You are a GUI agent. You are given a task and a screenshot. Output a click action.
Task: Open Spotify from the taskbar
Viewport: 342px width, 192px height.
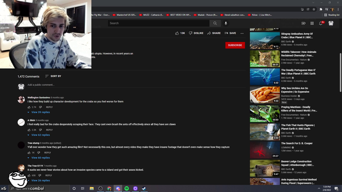click(x=127, y=188)
